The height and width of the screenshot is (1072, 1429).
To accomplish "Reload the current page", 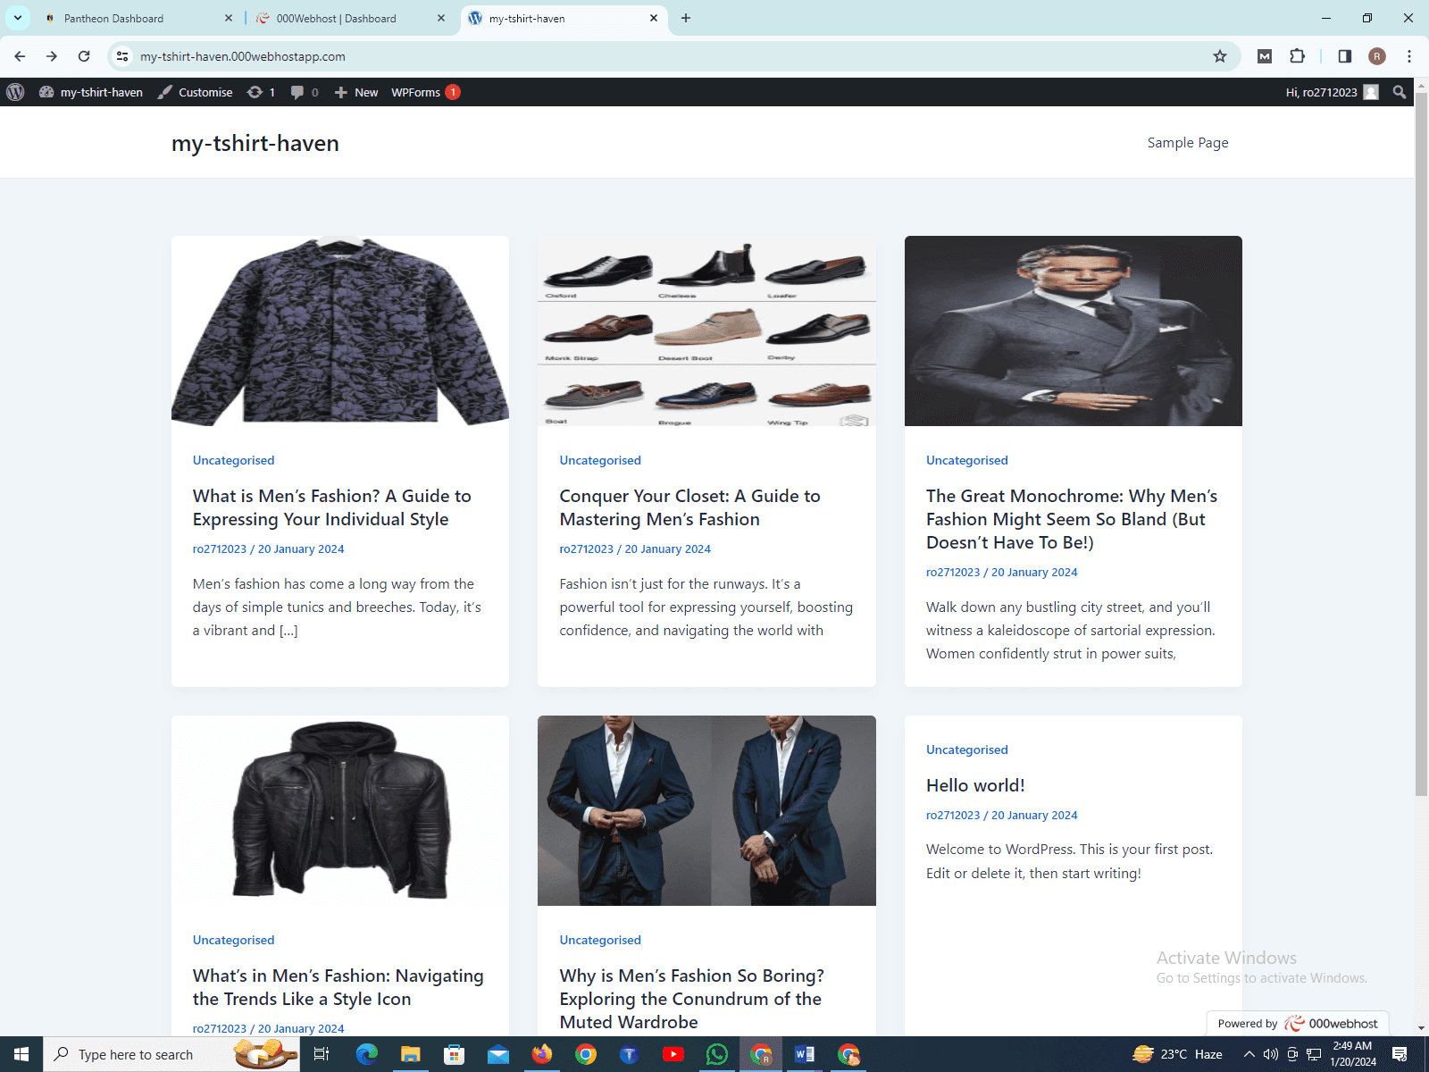I will (84, 56).
